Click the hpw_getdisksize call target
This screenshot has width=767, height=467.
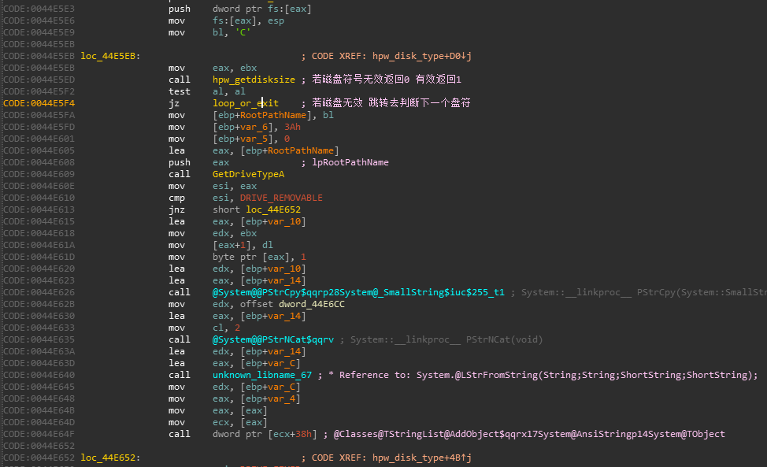coord(254,80)
